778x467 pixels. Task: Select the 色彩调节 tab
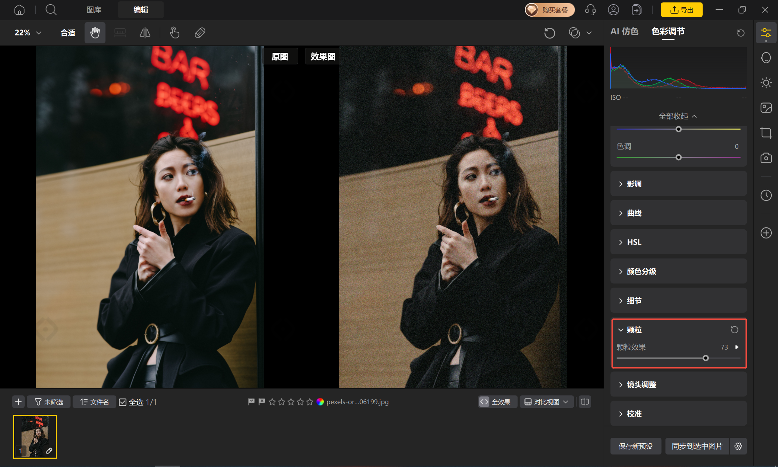(x=668, y=32)
